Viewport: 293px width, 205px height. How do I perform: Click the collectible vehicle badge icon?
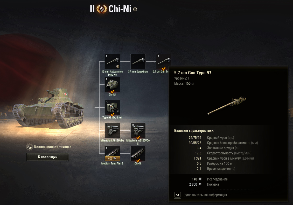(x=29, y=147)
